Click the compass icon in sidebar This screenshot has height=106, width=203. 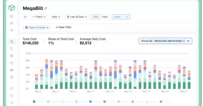point(12,77)
